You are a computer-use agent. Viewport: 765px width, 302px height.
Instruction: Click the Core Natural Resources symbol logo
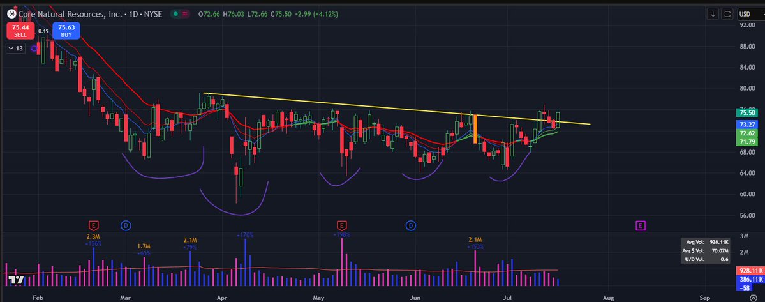point(11,13)
